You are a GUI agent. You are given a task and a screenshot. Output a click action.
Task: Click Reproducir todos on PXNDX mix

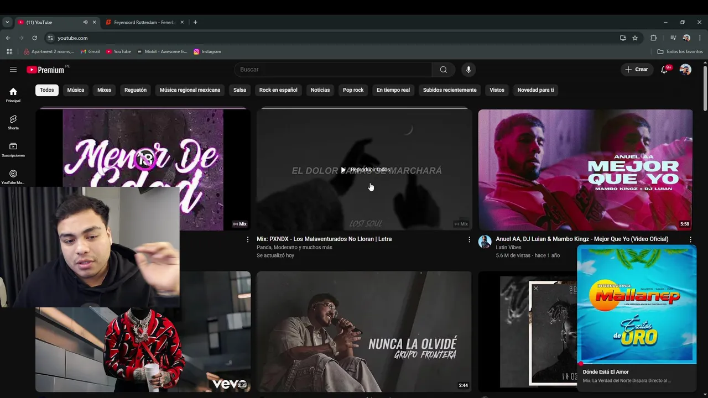coord(365,170)
